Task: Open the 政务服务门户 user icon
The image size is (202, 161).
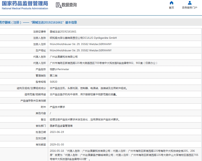Action: click(190, 3)
